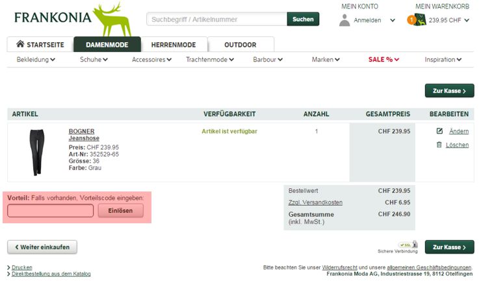Click the Artikel ist verfügbar status text
Screen dimensions: 481x283
click(x=229, y=131)
